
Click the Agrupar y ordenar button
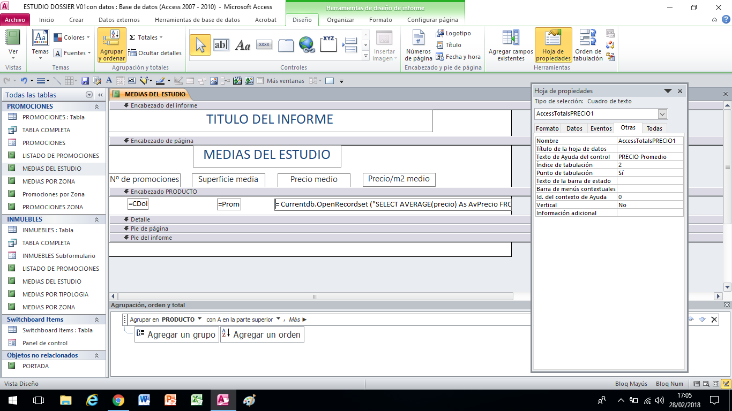tap(111, 45)
